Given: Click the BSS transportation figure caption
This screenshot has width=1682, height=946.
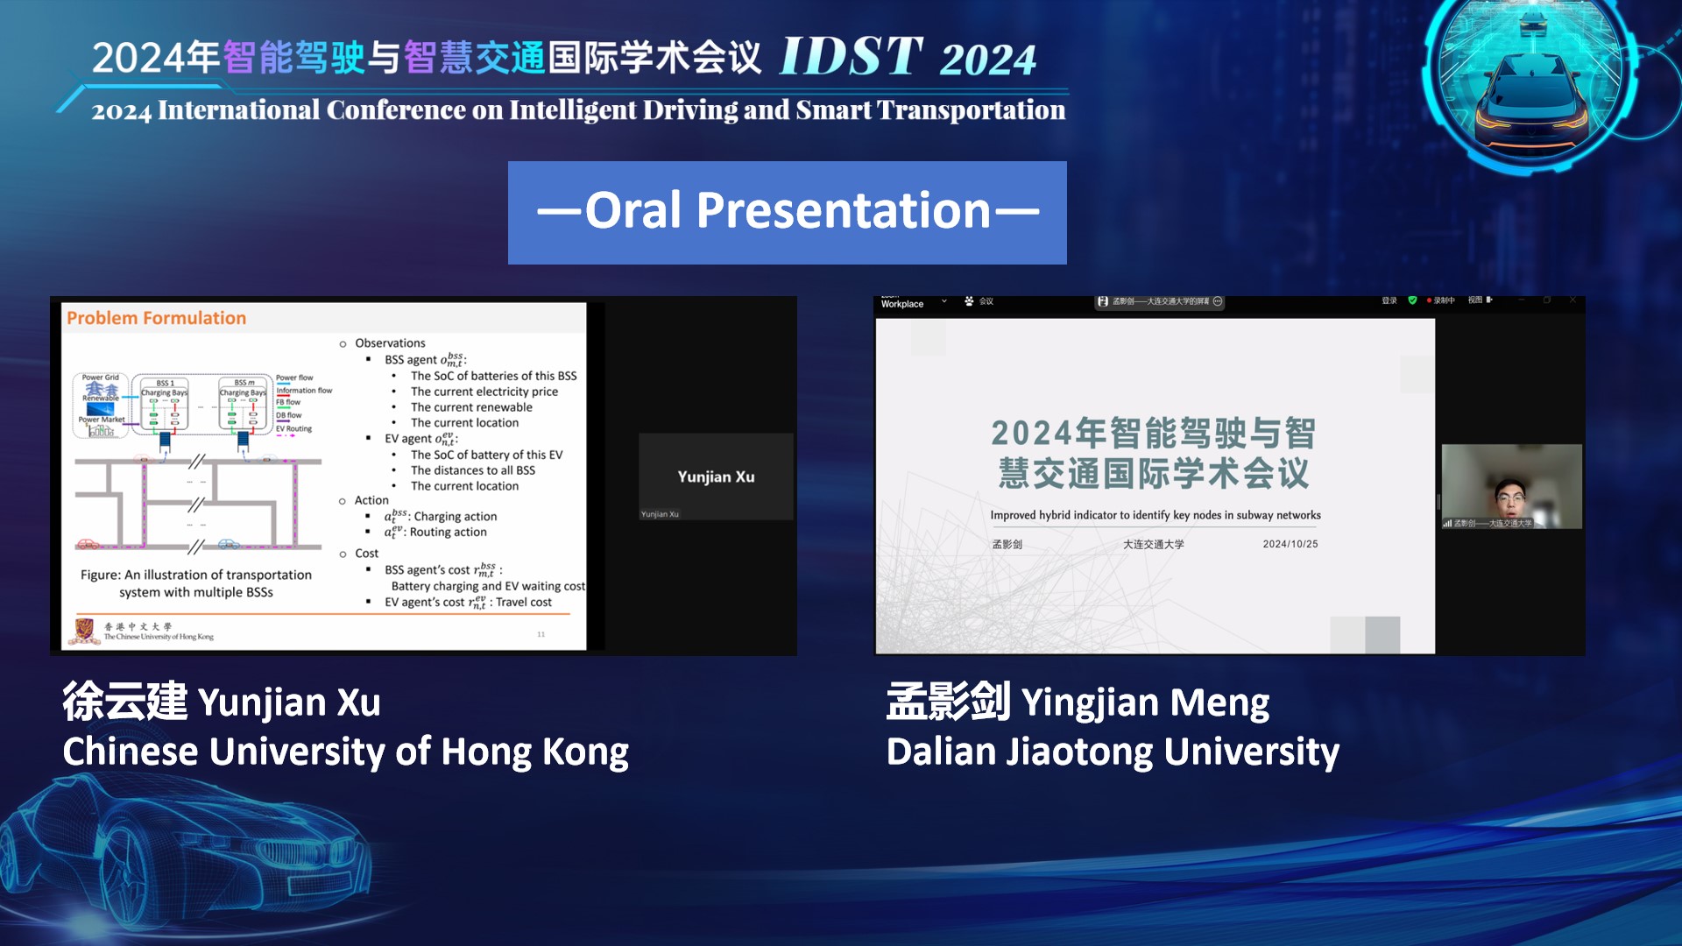Looking at the screenshot, I should [196, 583].
